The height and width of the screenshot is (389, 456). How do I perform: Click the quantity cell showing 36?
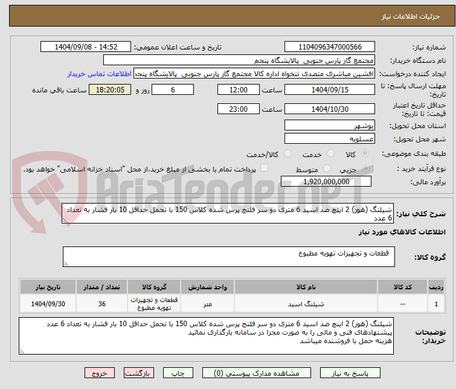(x=102, y=304)
